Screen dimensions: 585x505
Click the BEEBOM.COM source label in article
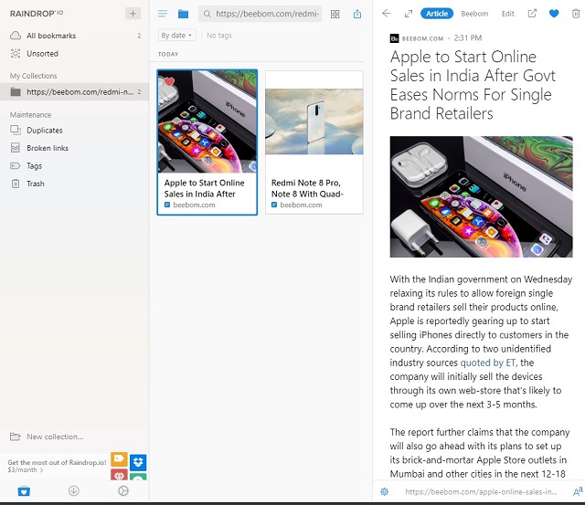(x=422, y=38)
